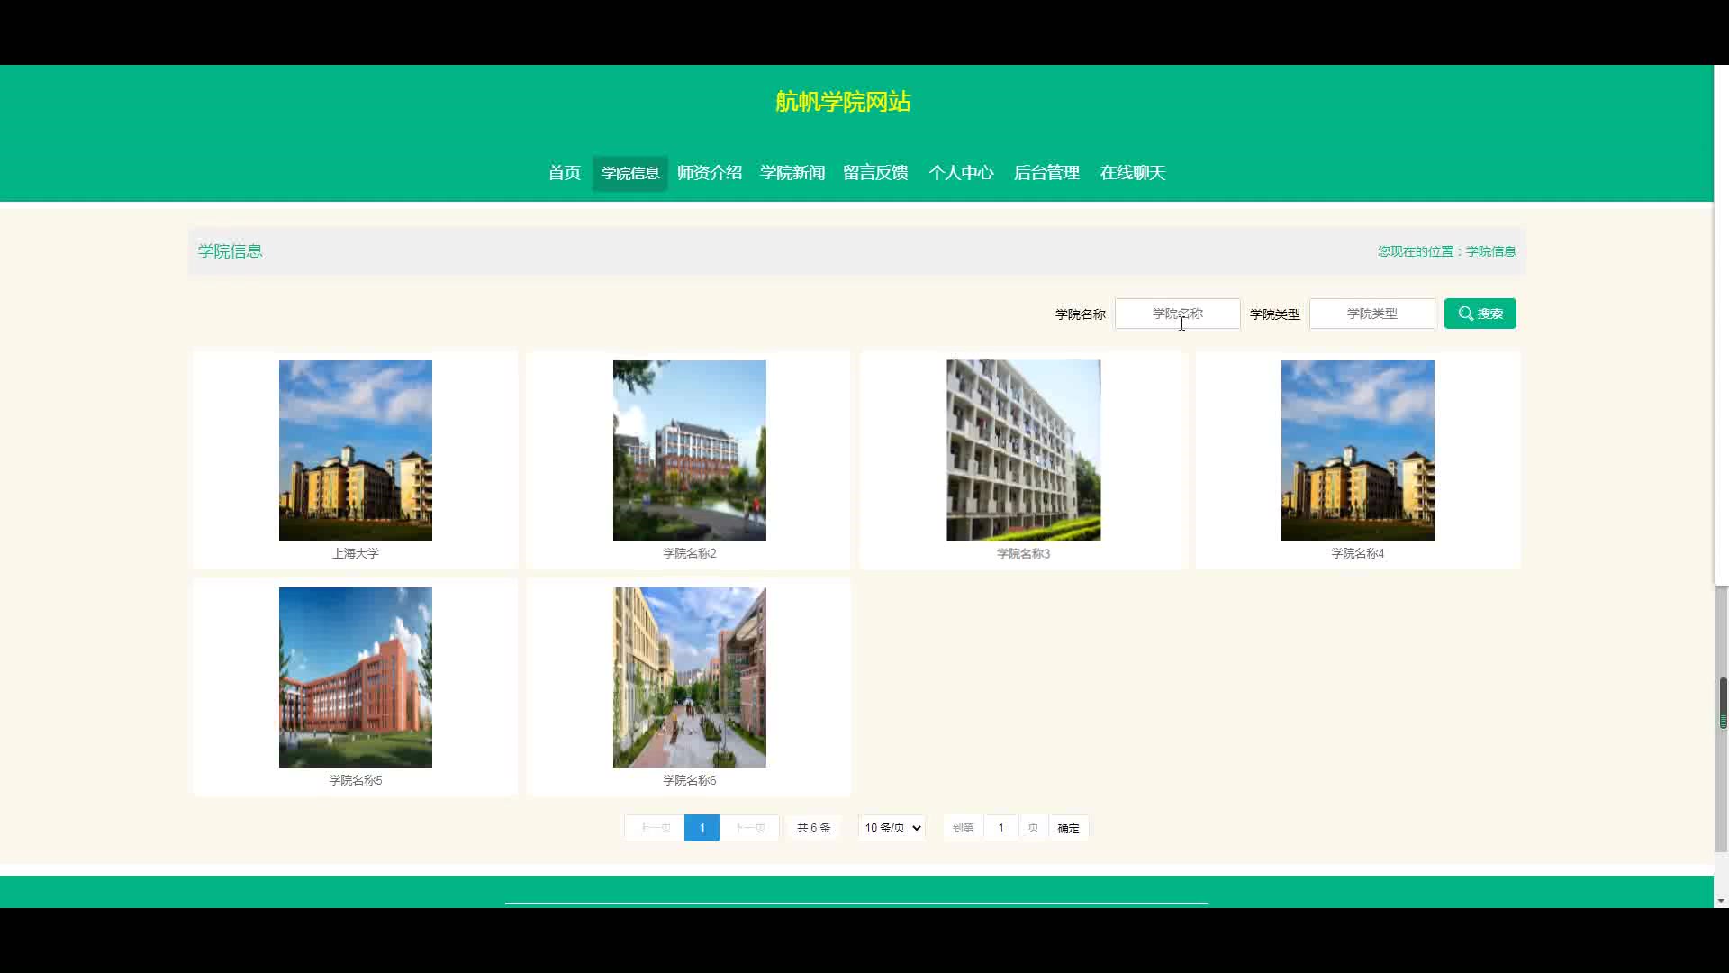The width and height of the screenshot is (1729, 973).
Task: Click the 下一页 next page button
Action: 749,828
